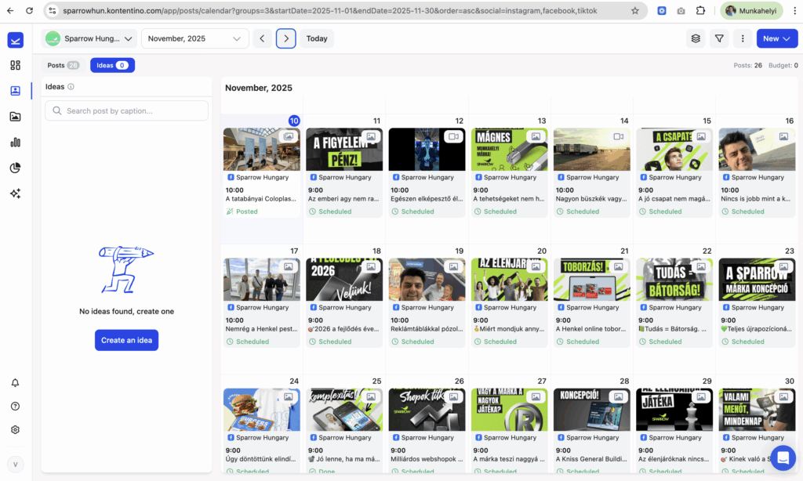Image resolution: width=803 pixels, height=481 pixels.
Task: Open the dashboard grid icon in sidebar
Action: pos(16,65)
